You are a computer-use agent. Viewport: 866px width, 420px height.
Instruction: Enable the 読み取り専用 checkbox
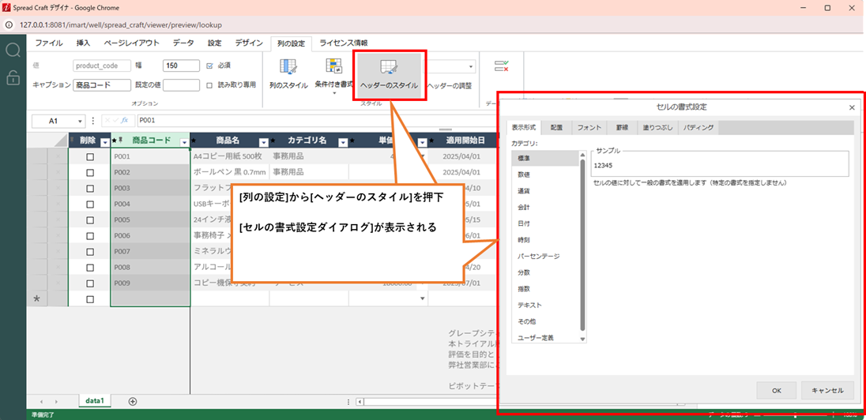[x=209, y=84]
